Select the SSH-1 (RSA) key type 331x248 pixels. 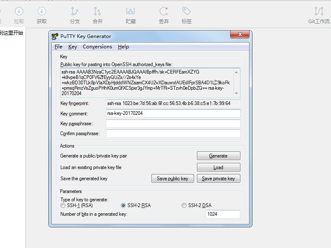pos(63,205)
